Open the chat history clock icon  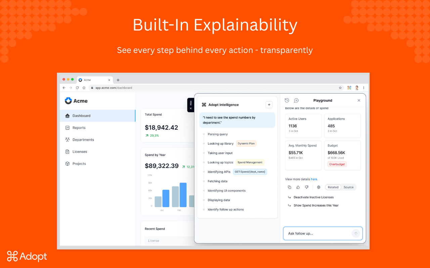[x=287, y=100]
